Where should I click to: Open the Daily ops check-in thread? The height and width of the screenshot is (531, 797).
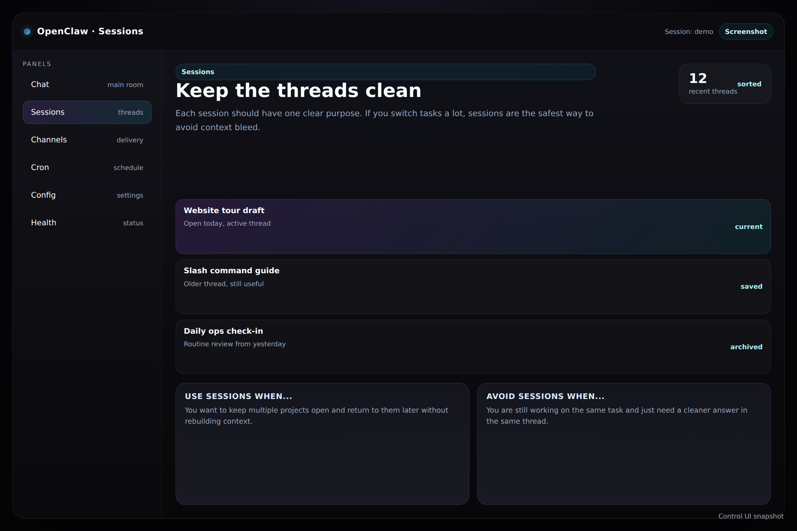(473, 347)
